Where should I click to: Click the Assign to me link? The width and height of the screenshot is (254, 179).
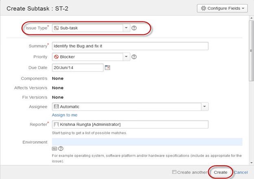[65, 115]
